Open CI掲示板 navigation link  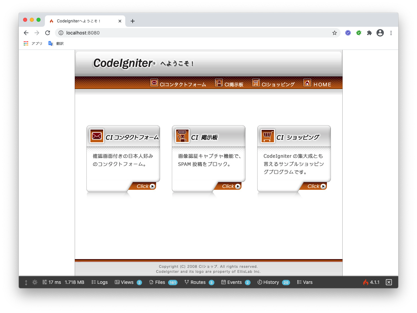pyautogui.click(x=234, y=85)
